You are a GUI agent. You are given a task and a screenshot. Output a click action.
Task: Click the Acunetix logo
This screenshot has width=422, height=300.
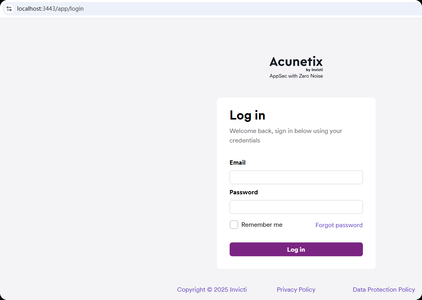click(x=296, y=62)
